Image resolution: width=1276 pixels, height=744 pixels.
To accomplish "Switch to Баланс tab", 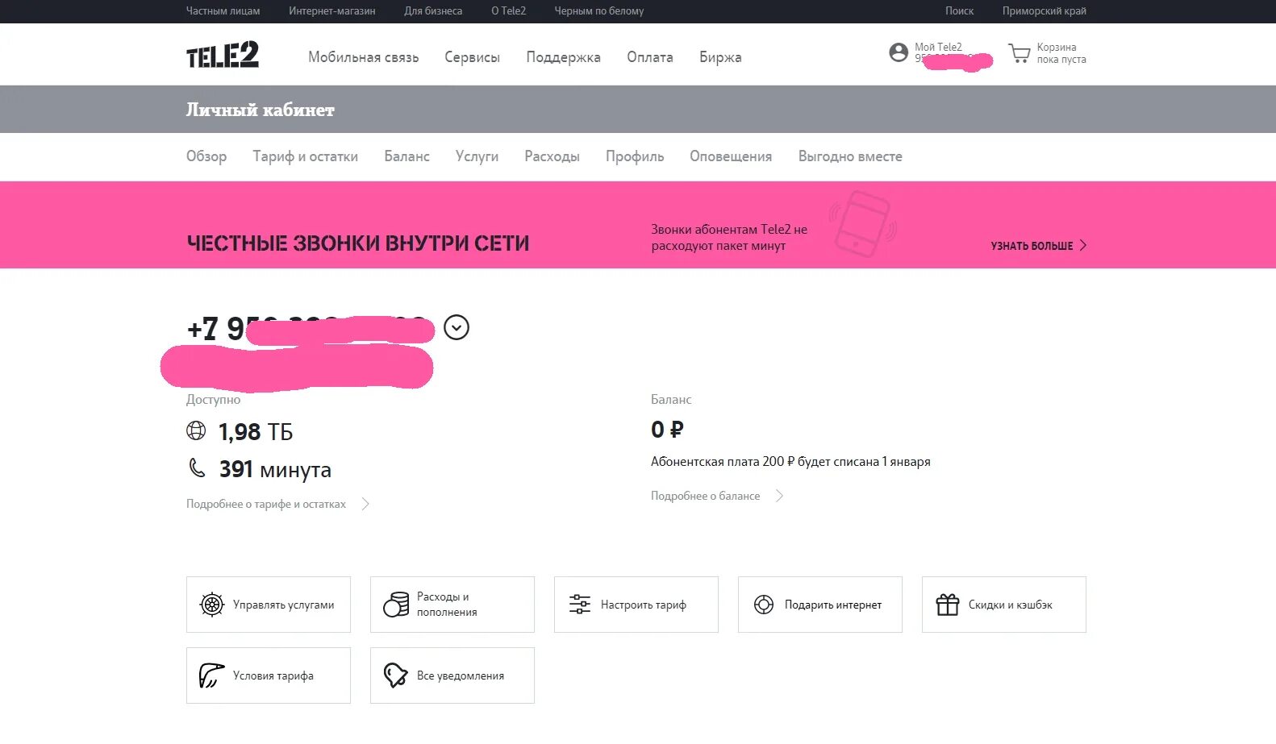I will (407, 156).
